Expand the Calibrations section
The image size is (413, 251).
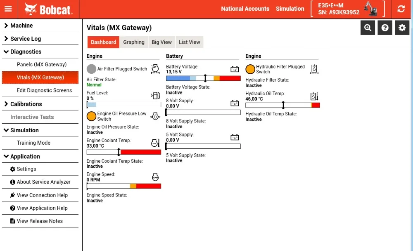coord(40,104)
